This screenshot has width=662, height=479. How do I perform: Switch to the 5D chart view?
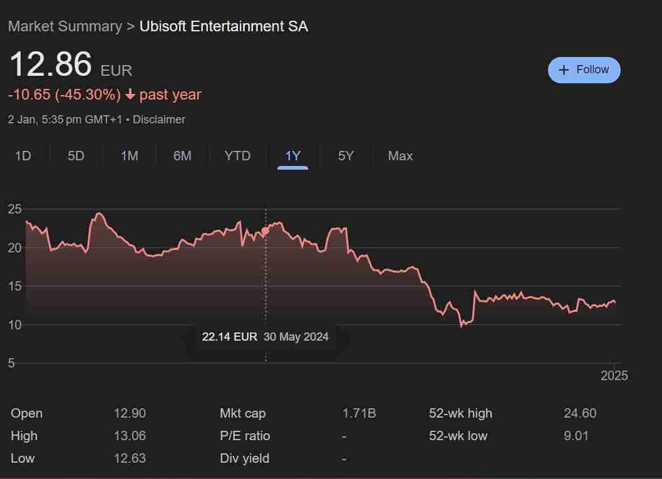point(75,156)
